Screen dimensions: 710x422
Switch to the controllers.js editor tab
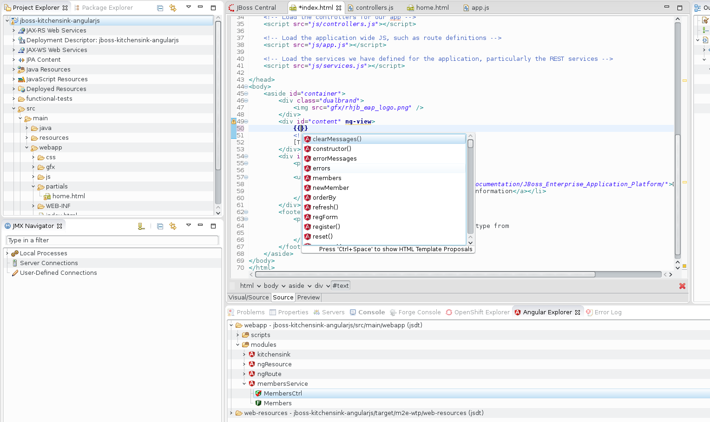(374, 8)
